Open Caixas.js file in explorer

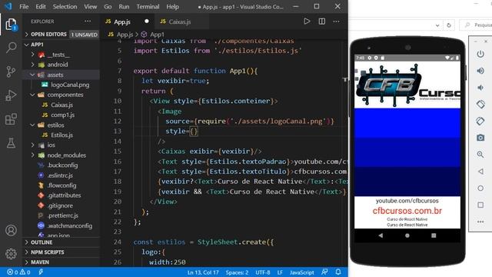[61, 105]
